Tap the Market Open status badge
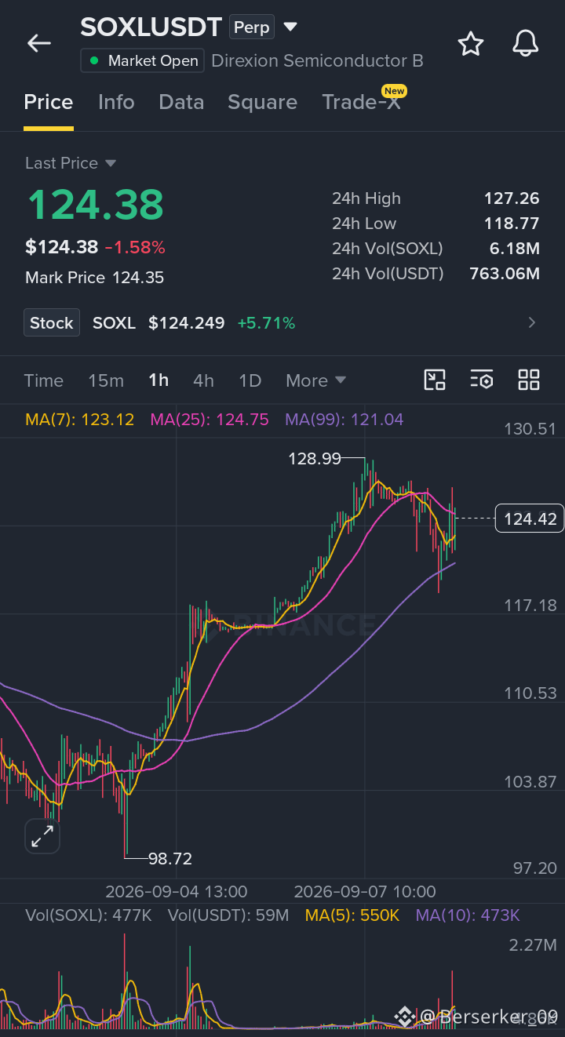The width and height of the screenshot is (565, 1037). click(x=142, y=60)
